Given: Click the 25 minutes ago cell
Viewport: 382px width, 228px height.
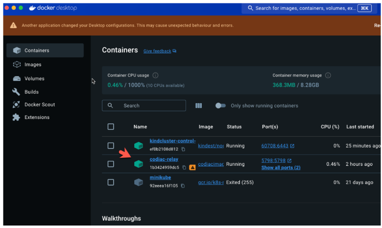Looking at the screenshot, I should [363, 146].
